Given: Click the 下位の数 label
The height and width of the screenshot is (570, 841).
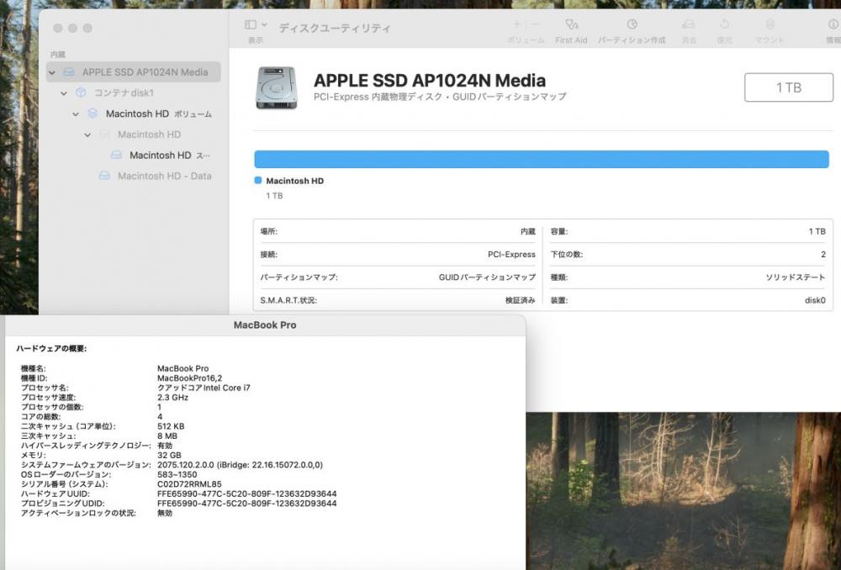Looking at the screenshot, I should tap(566, 254).
